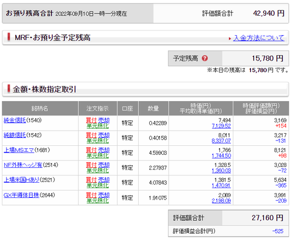Open the 上場MSエマ (1681) stock link
Image resolution: width=291 pixels, height=239 pixels.
coord(19,150)
